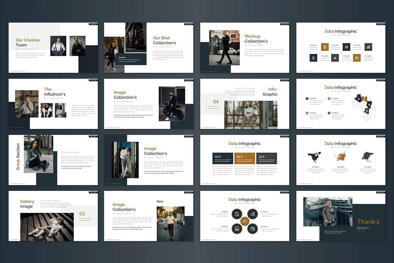
Task: Open the Our Creative Team slide
Action: [53, 48]
